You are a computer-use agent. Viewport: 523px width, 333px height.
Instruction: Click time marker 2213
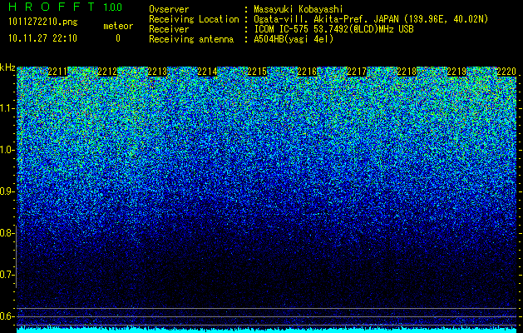coord(157,72)
